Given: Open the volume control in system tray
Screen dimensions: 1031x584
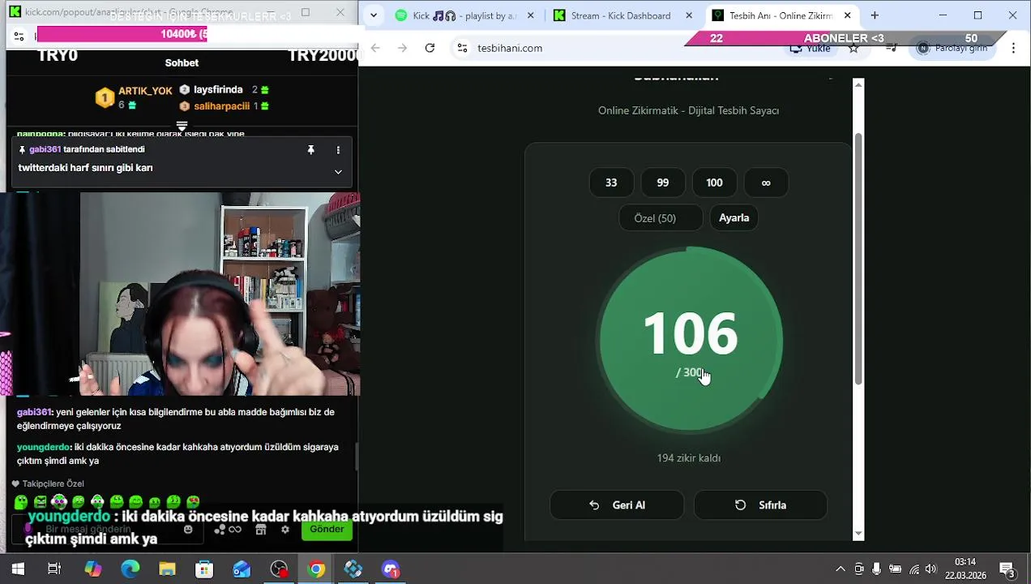Looking at the screenshot, I should [930, 569].
